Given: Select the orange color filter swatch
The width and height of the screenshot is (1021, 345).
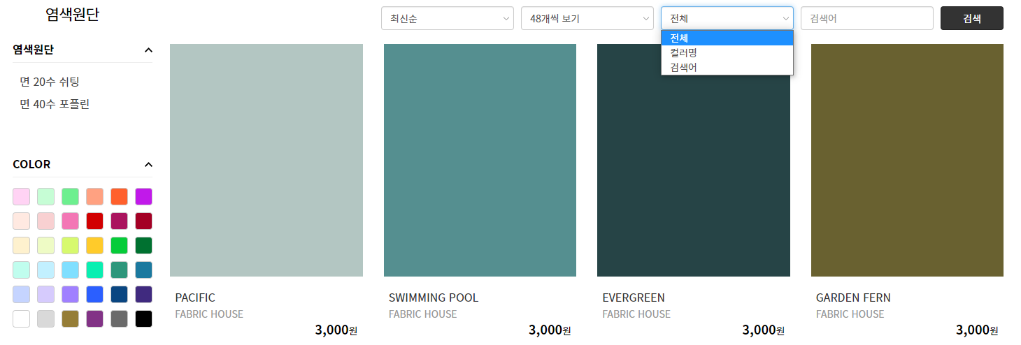Looking at the screenshot, I should click(119, 197).
